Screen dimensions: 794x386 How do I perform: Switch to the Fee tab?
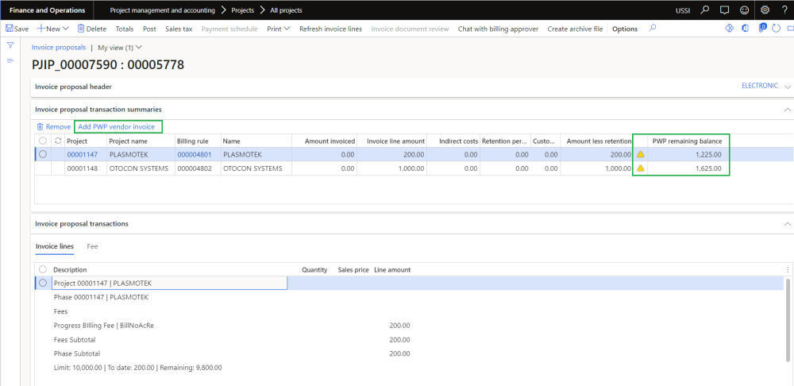(92, 246)
